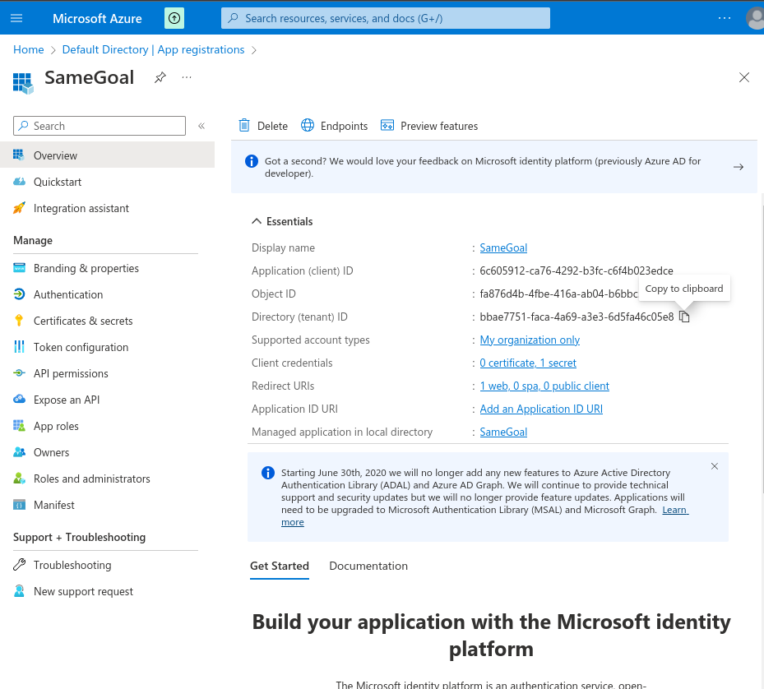Open SameGoal display name link
The image size is (764, 689).
point(503,247)
